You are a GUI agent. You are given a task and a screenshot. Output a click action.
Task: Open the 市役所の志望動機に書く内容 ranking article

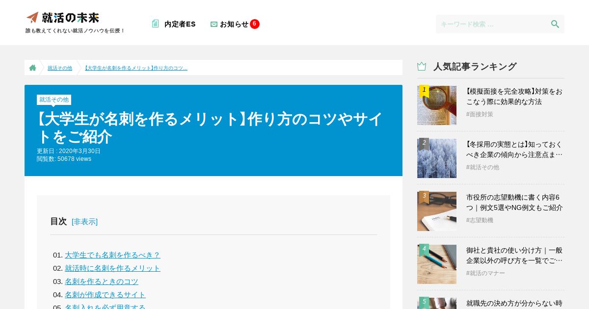[514, 203]
